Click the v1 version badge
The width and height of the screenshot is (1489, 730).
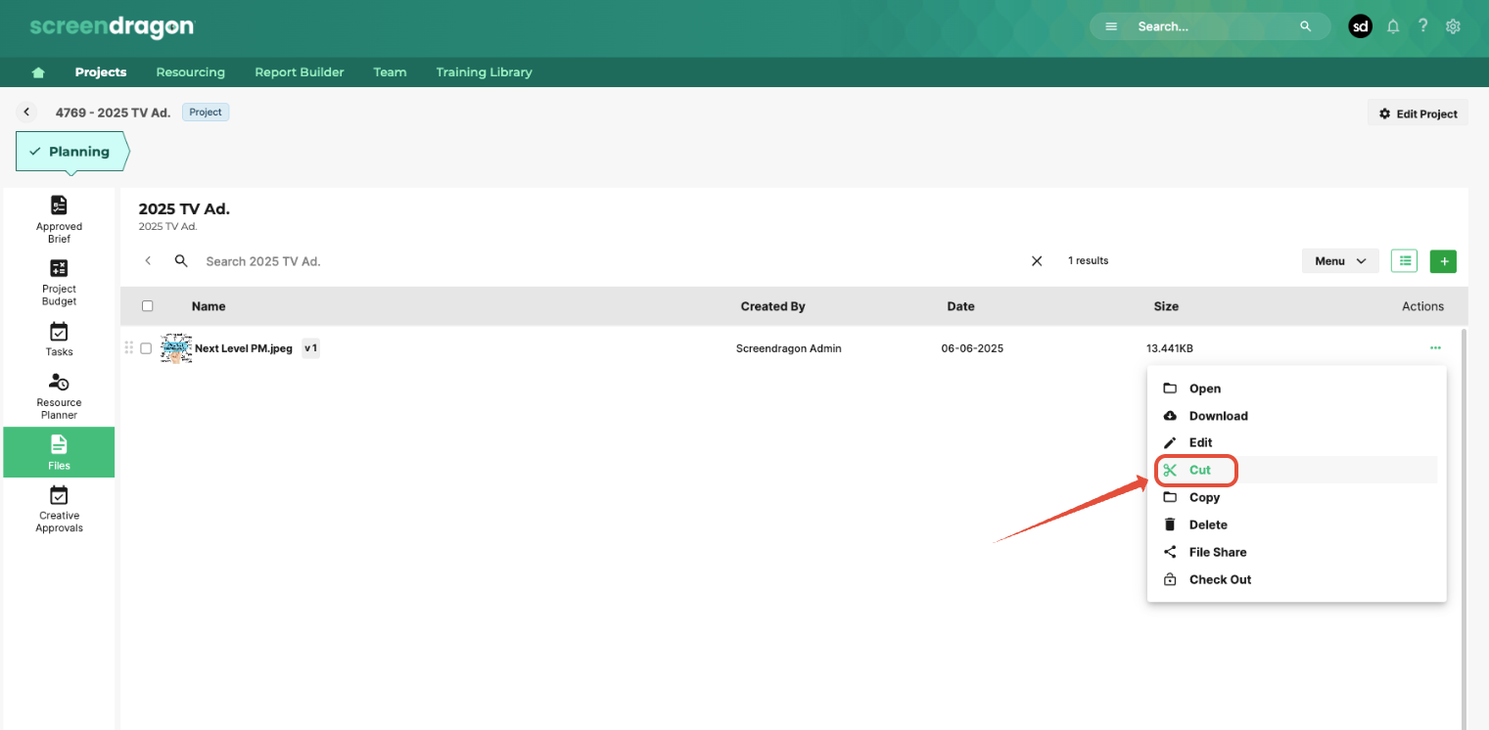tap(310, 348)
